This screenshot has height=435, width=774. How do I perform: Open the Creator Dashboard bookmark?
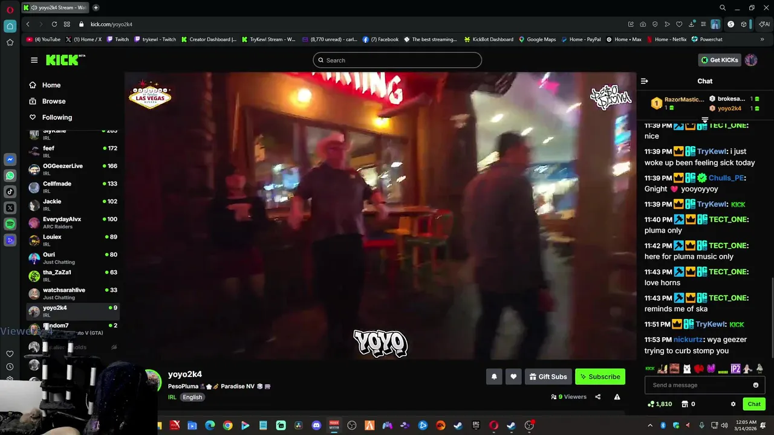(209, 39)
